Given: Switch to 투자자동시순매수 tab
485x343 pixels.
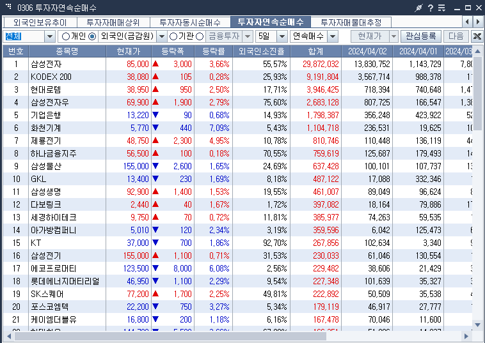Looking at the screenshot, I should (190, 22).
